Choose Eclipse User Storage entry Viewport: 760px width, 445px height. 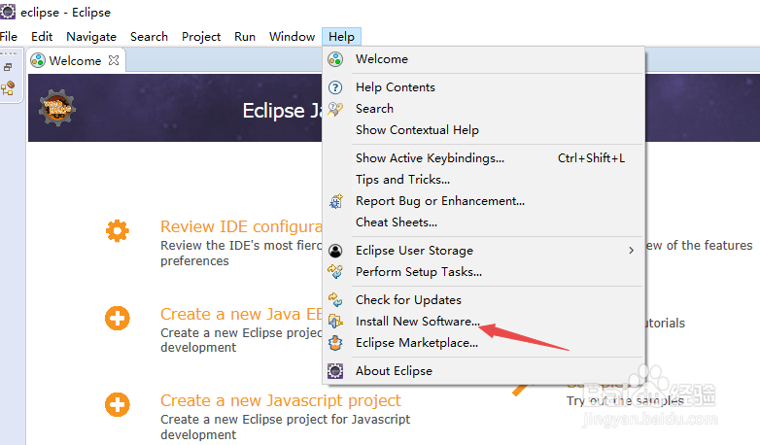pos(484,250)
